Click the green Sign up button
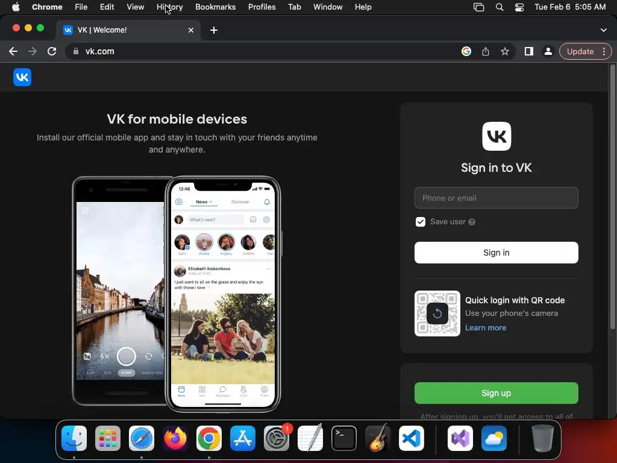 496,393
